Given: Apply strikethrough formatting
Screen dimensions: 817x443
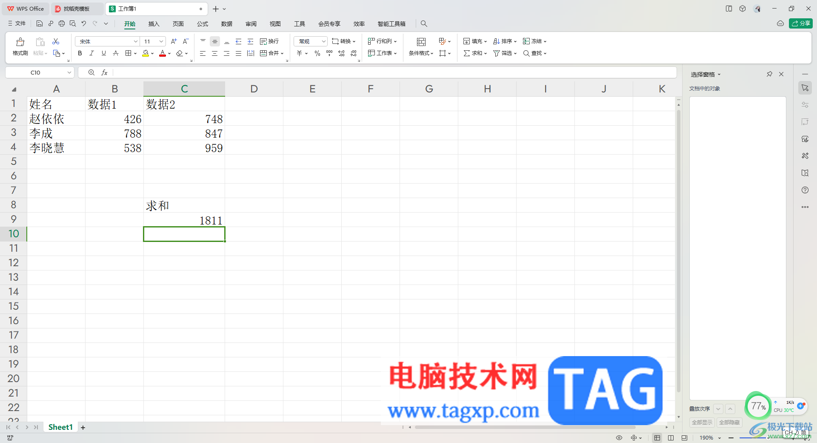Looking at the screenshot, I should (x=116, y=53).
